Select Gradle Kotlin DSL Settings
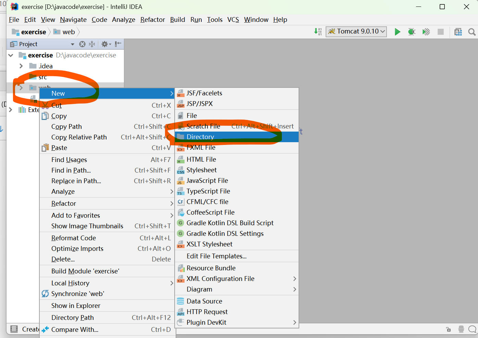The height and width of the screenshot is (338, 478). click(237, 233)
